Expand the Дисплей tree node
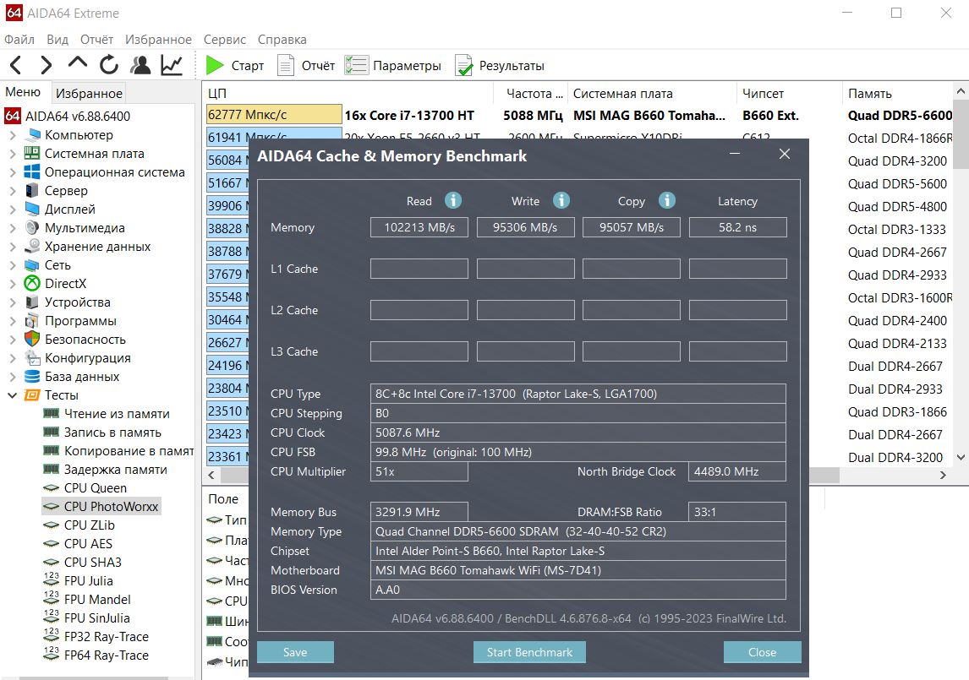The height and width of the screenshot is (680, 969). click(13, 209)
